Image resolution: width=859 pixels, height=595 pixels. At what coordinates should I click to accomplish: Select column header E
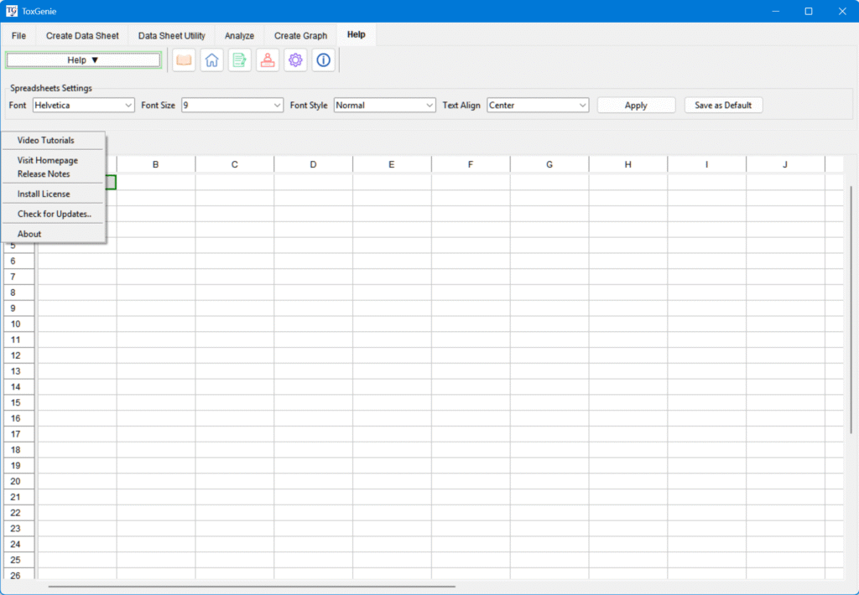pyautogui.click(x=392, y=164)
